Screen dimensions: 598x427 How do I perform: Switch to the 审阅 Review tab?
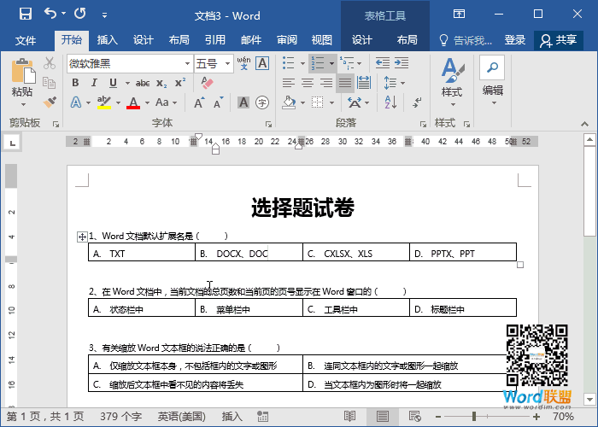point(287,40)
